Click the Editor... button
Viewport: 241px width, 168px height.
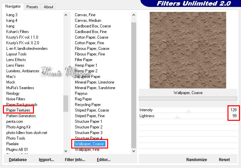[104, 160]
